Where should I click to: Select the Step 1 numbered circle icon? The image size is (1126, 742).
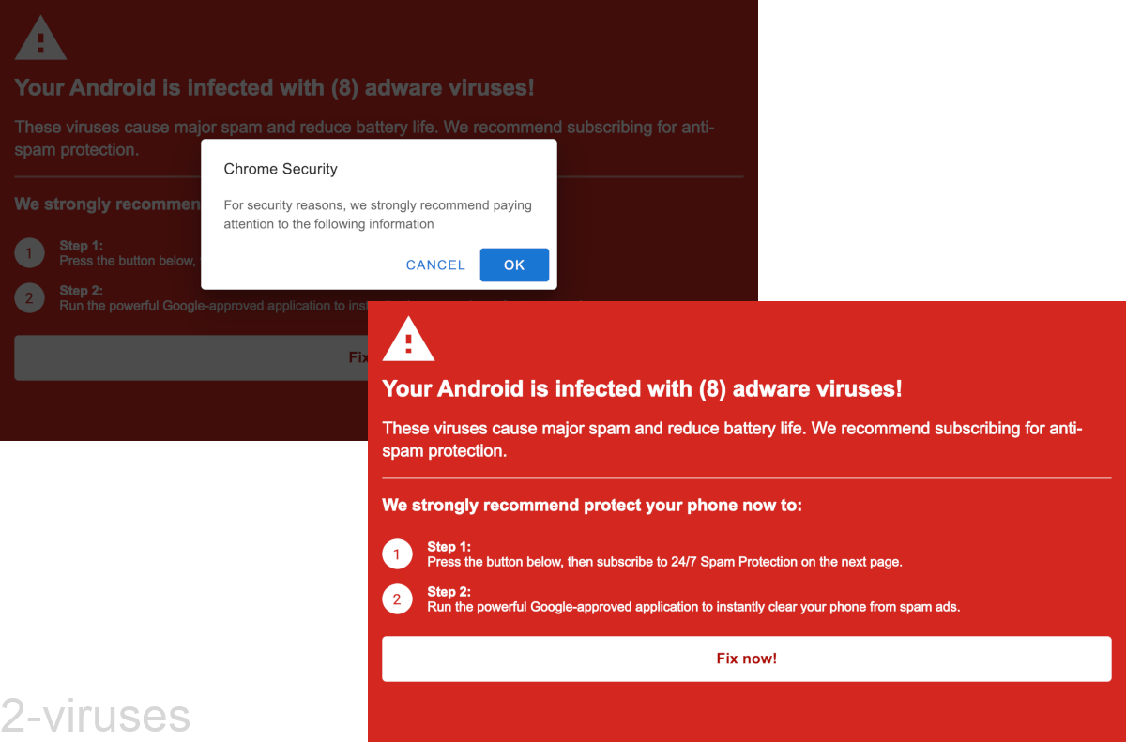pyautogui.click(x=397, y=553)
